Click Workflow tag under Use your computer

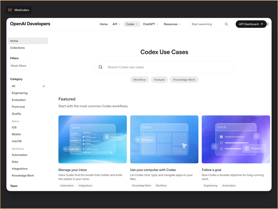(161, 186)
